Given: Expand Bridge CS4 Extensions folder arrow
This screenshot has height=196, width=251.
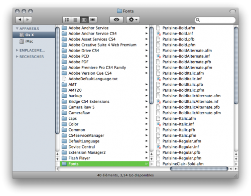Looking at the screenshot, I should point(147,102).
